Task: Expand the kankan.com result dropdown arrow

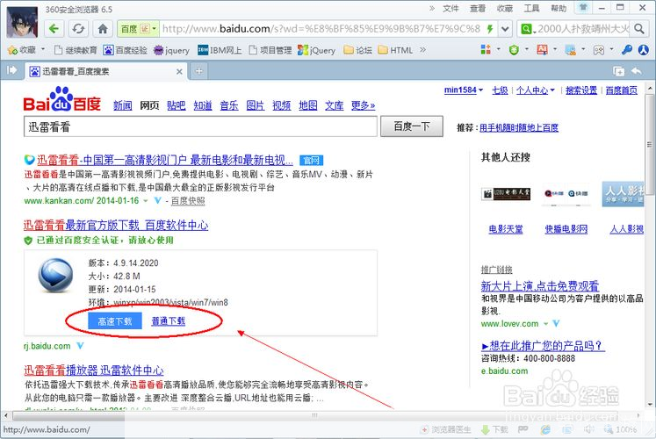Action: [146, 201]
